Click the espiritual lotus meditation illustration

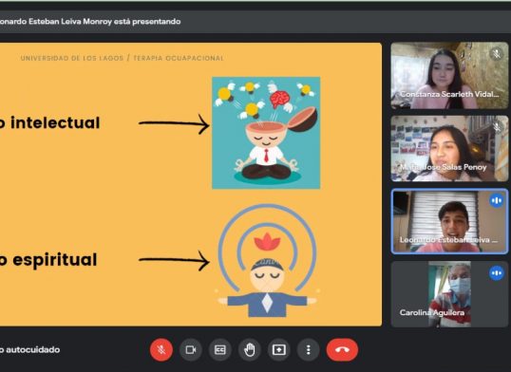tap(267, 261)
